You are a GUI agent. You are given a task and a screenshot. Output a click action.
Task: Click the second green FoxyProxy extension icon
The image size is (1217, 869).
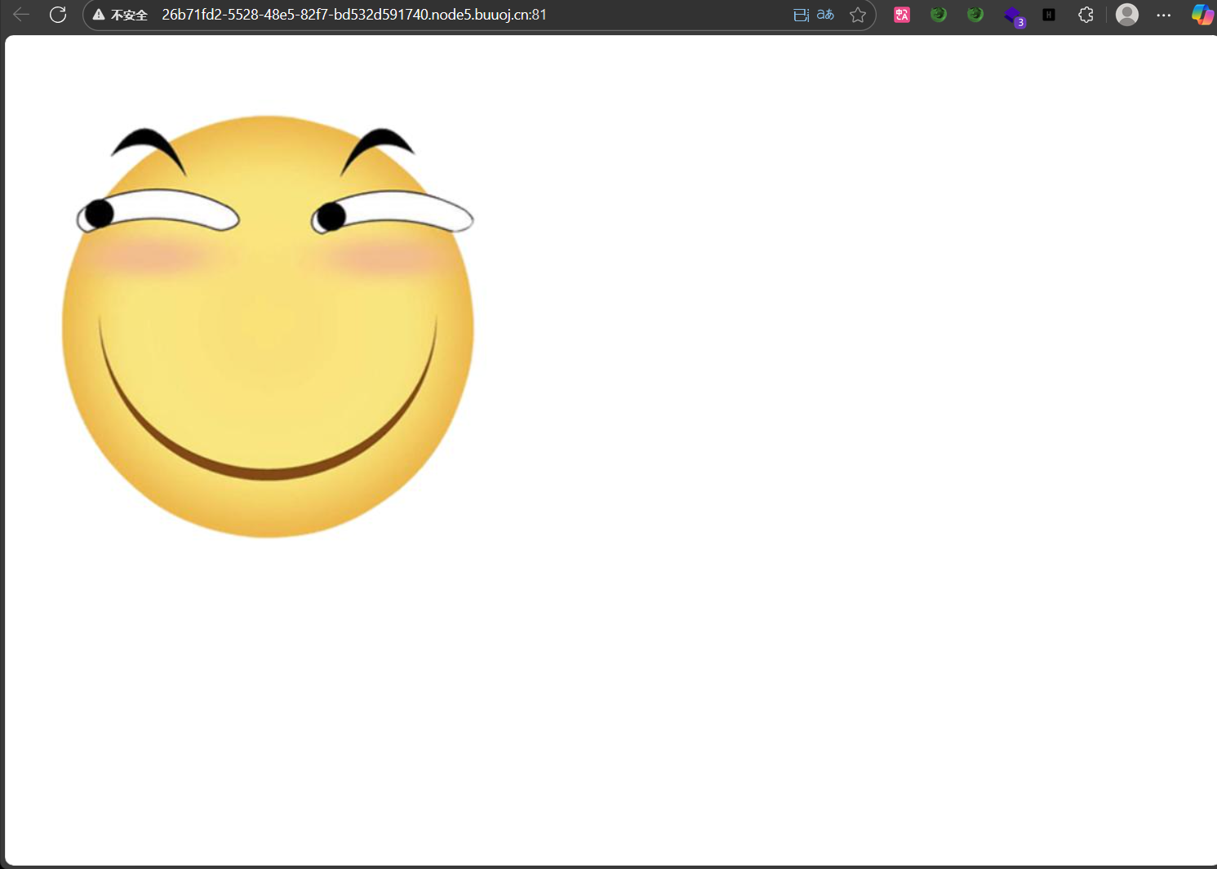pyautogui.click(x=975, y=14)
